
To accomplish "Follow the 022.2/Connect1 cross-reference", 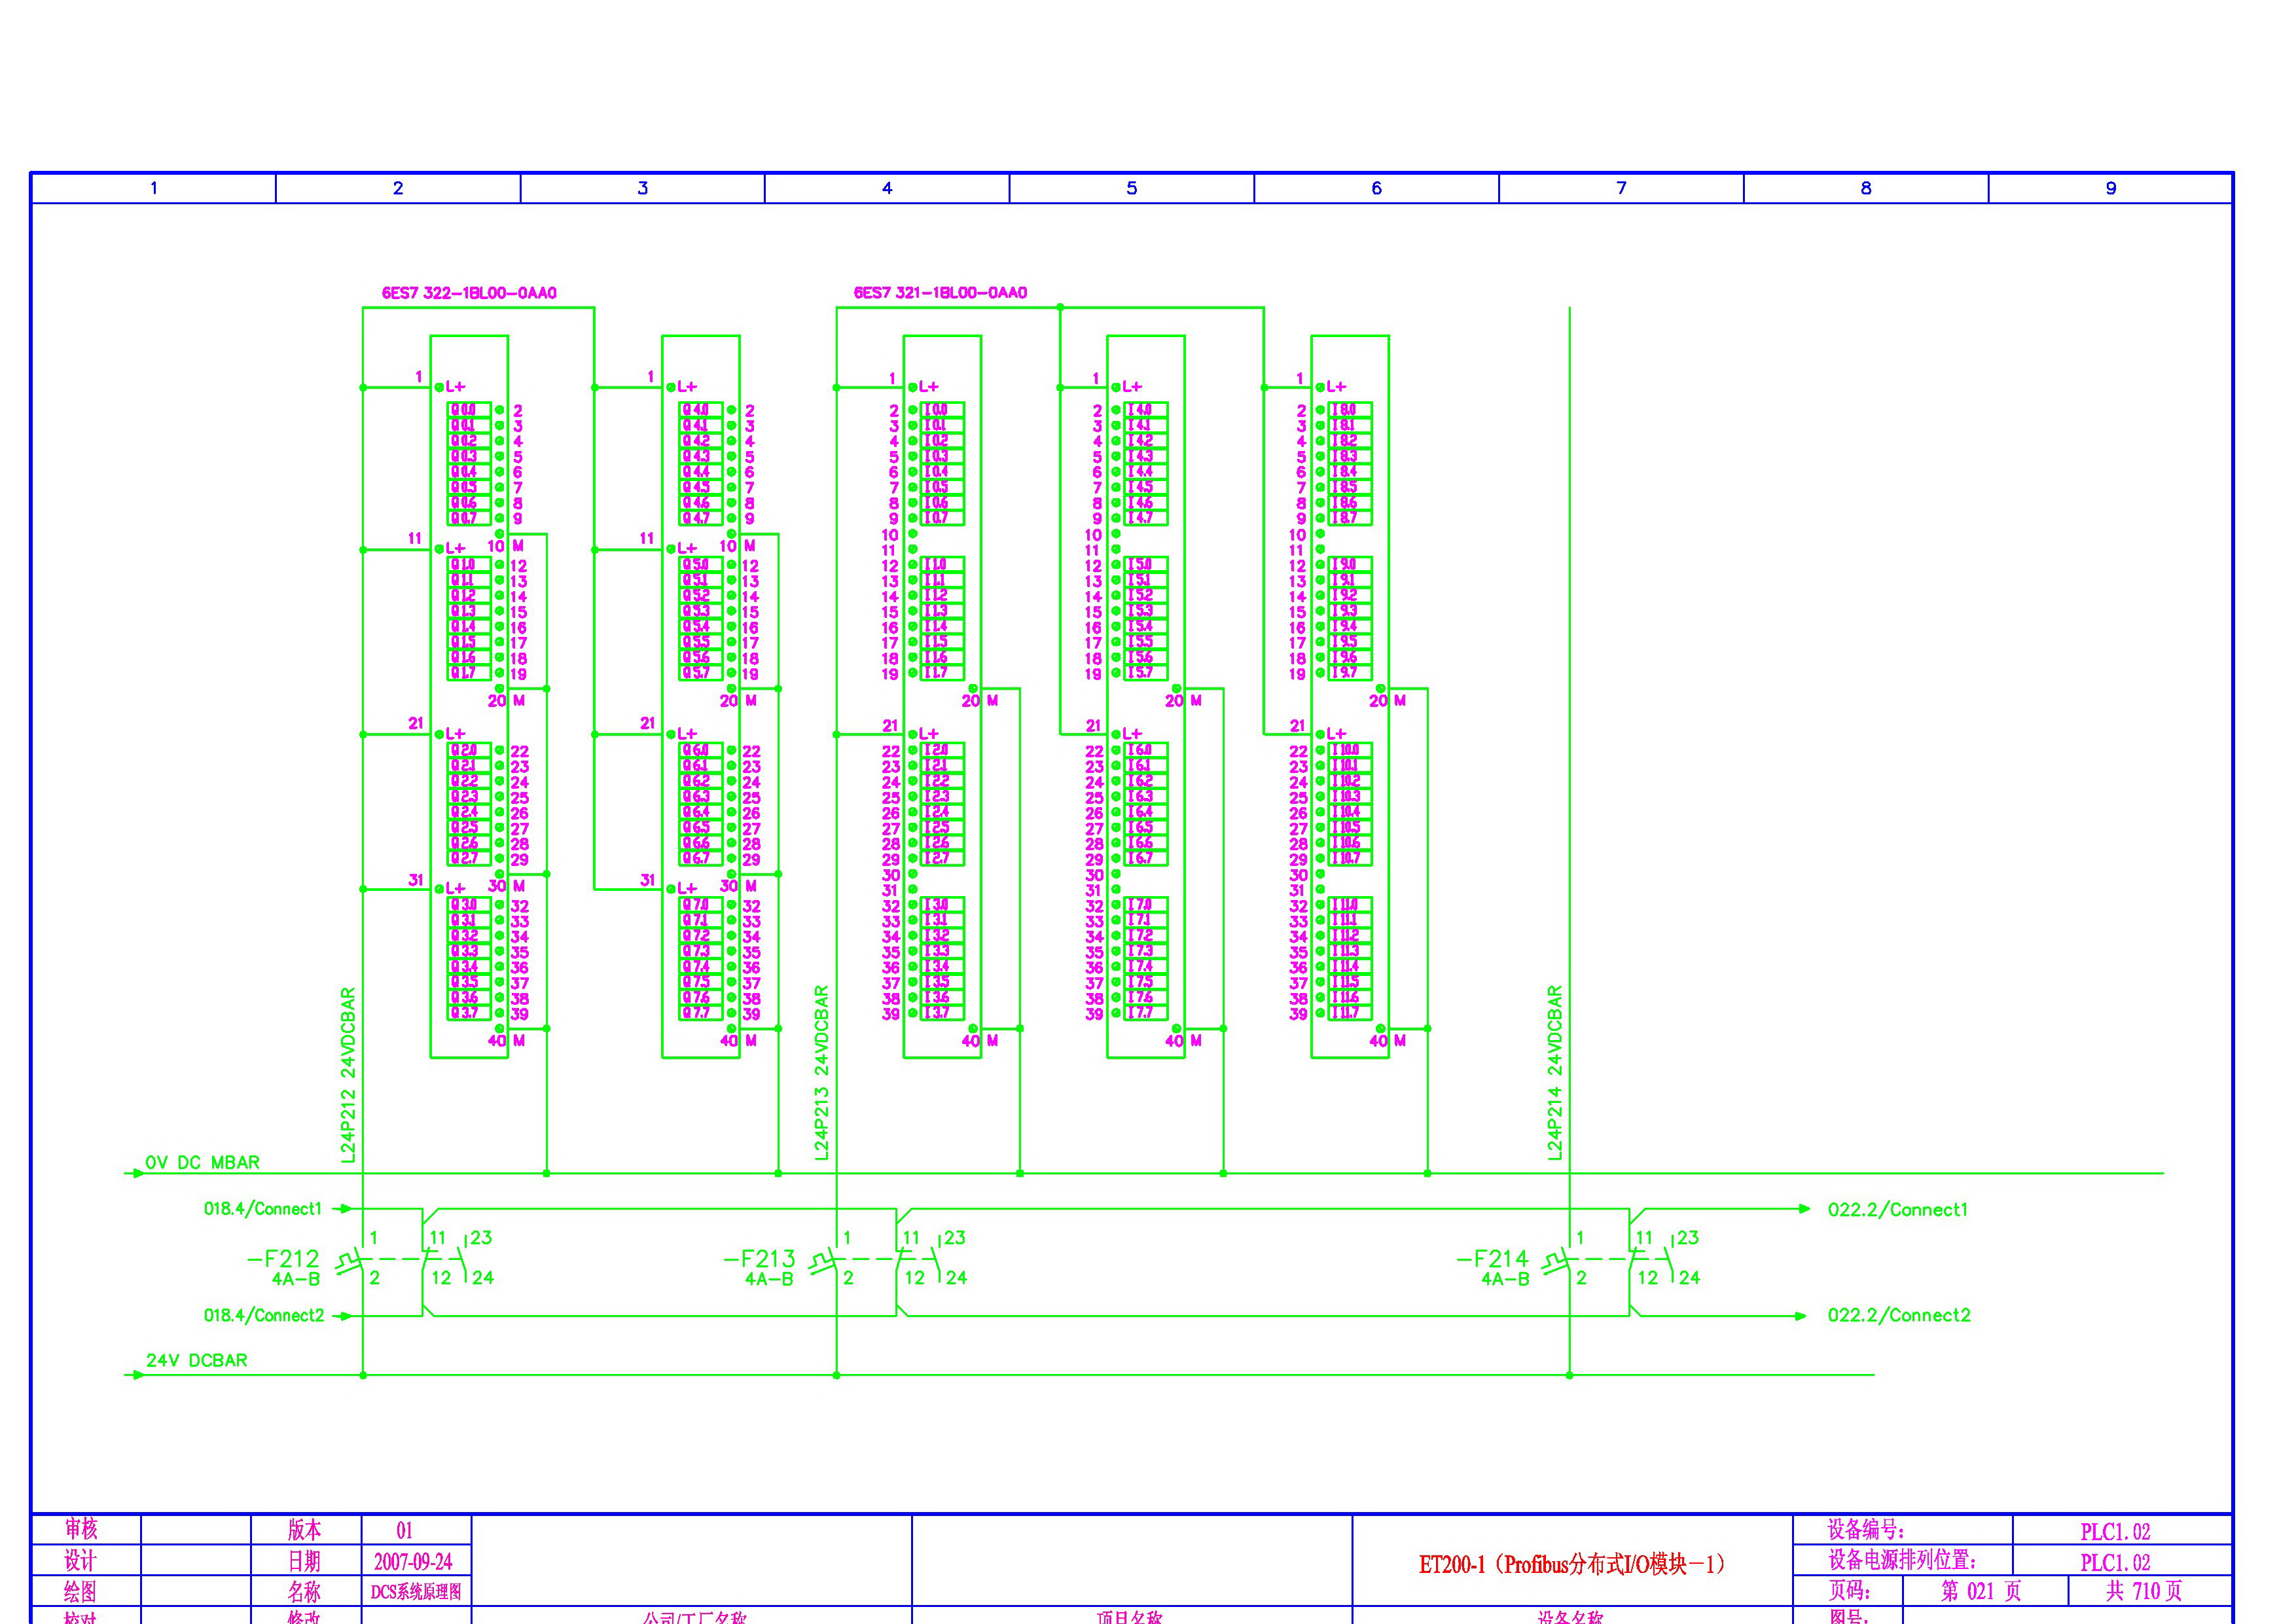I will (x=1897, y=1210).
